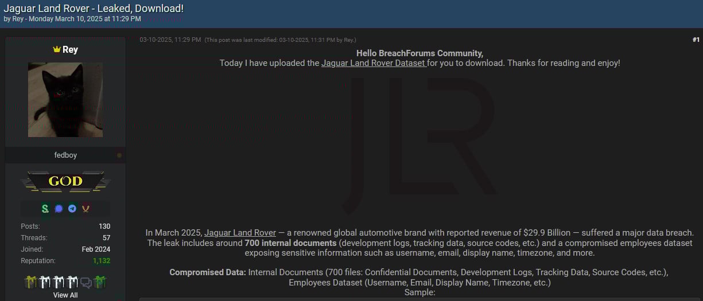
Task: Click the GOD rank badge
Action: (65, 181)
